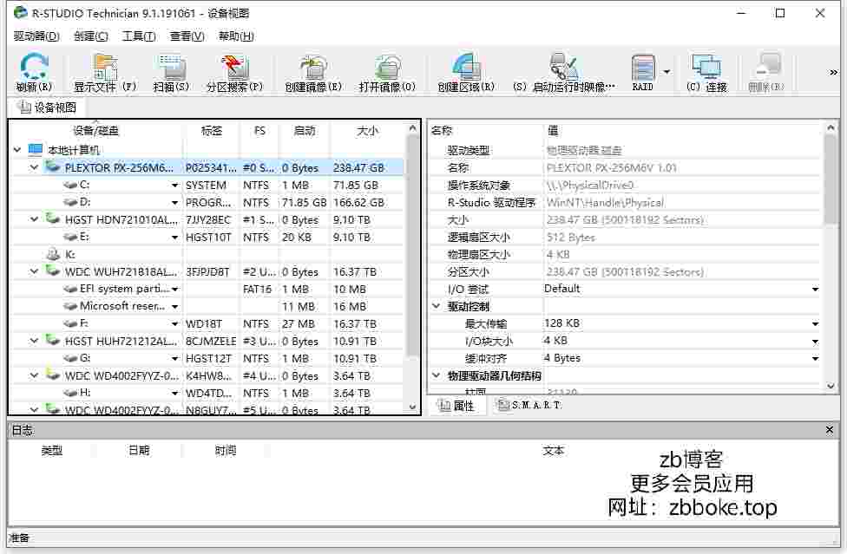
Task: Close the Log (日志) panel
Action: pyautogui.click(x=830, y=430)
